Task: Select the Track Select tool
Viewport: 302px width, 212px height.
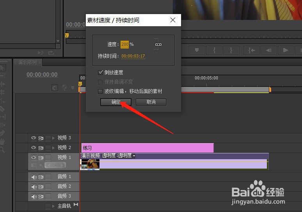Action: [2, 76]
